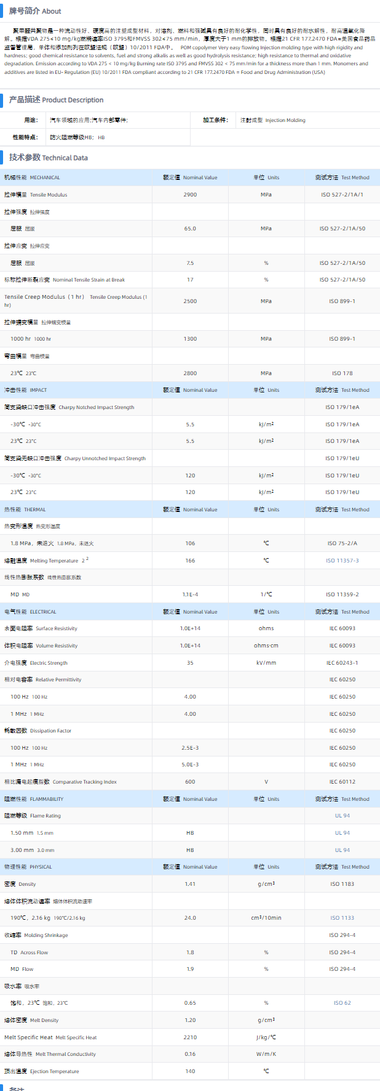Click the Melting Temperature value 166
380x1091 pixels.
[x=190, y=561]
